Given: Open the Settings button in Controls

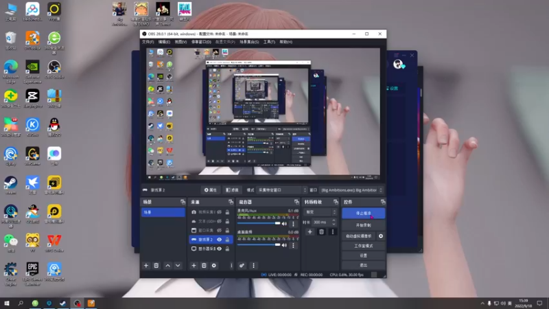Looking at the screenshot, I should point(364,255).
